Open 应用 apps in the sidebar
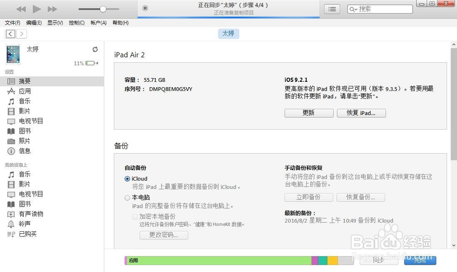Screen dimensions: 457x272 [x=52, y=91]
